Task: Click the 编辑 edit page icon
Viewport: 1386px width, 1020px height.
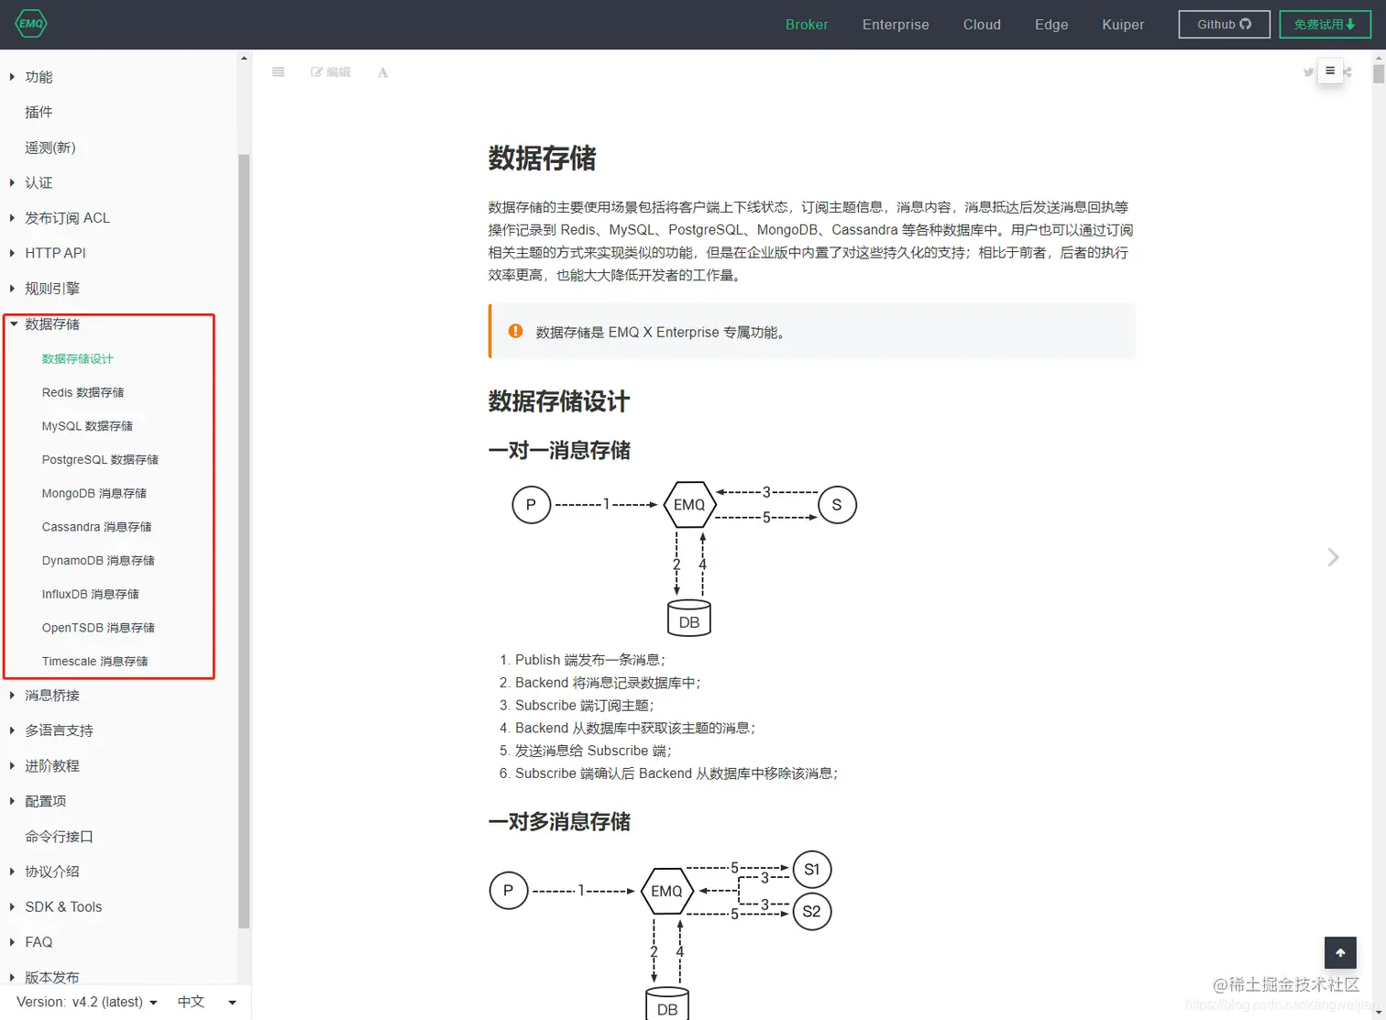Action: pos(331,71)
